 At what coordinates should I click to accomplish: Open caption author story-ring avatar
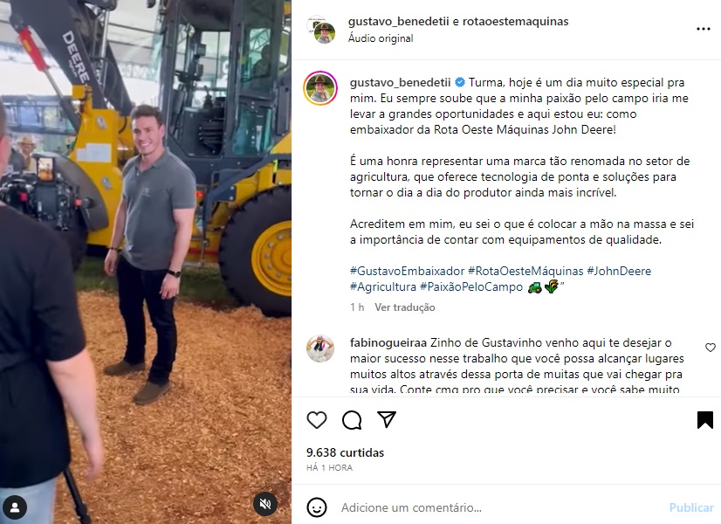(320, 88)
